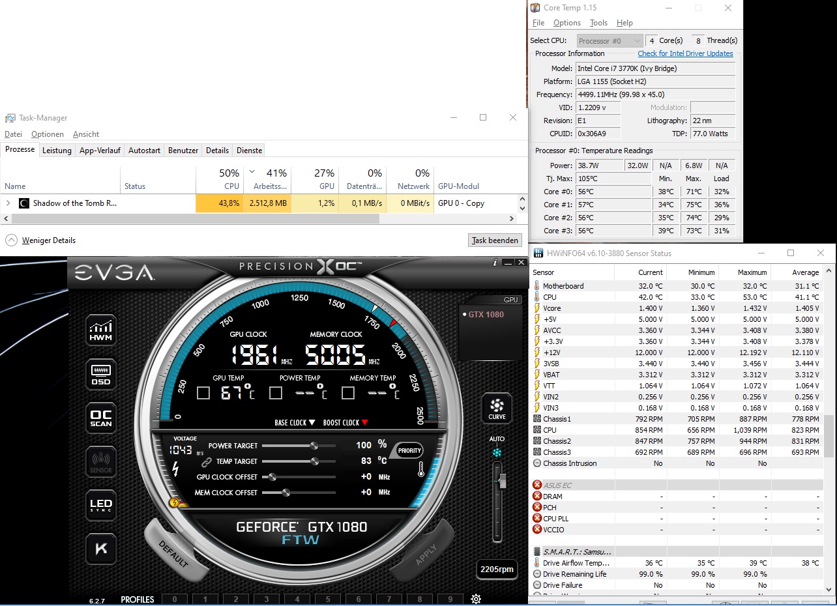Screen dimensions: 837x606
Task: Click the Base Clock marker arrow
Action: click(312, 422)
